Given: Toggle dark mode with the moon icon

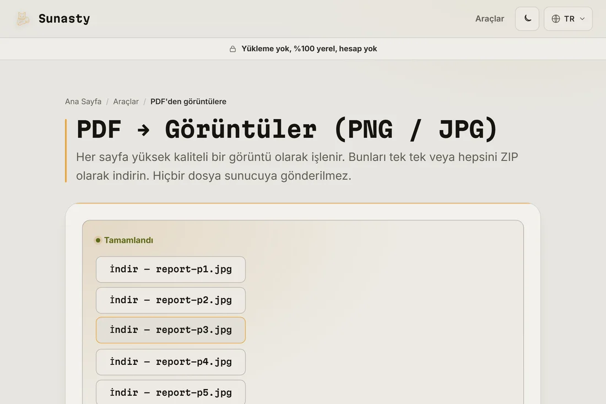Looking at the screenshot, I should [x=527, y=19].
